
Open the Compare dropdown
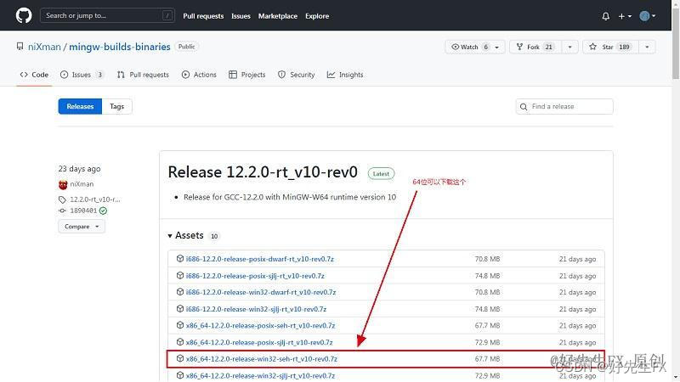click(x=82, y=227)
